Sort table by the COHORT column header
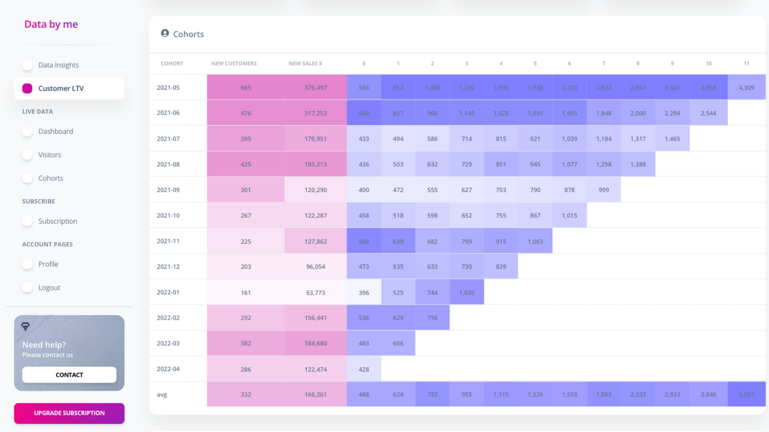The image size is (769, 432). [172, 63]
